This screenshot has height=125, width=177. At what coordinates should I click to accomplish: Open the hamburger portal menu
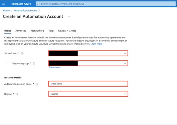(x=4, y=4)
